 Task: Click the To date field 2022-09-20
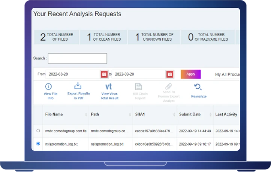point(138,74)
